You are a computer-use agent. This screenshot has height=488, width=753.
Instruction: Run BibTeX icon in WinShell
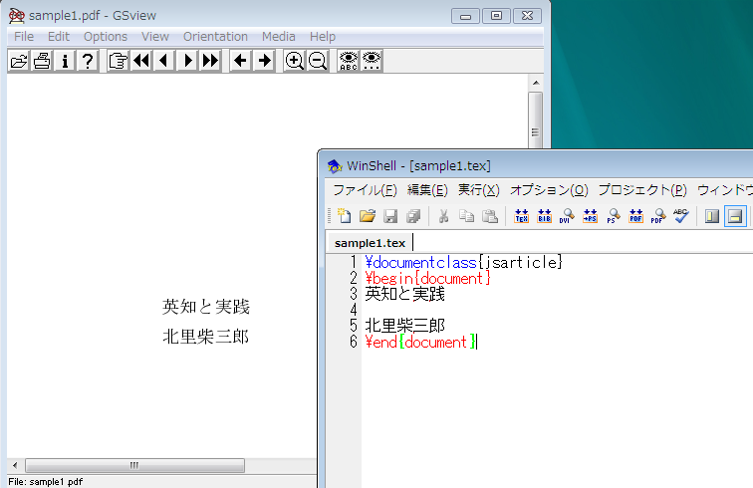tap(544, 216)
